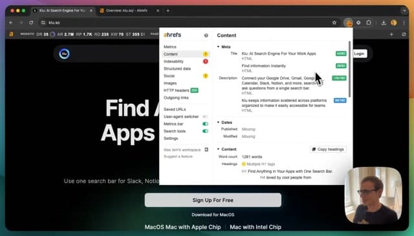Open the Structured data section
The width and height of the screenshot is (414, 236).
point(177,68)
